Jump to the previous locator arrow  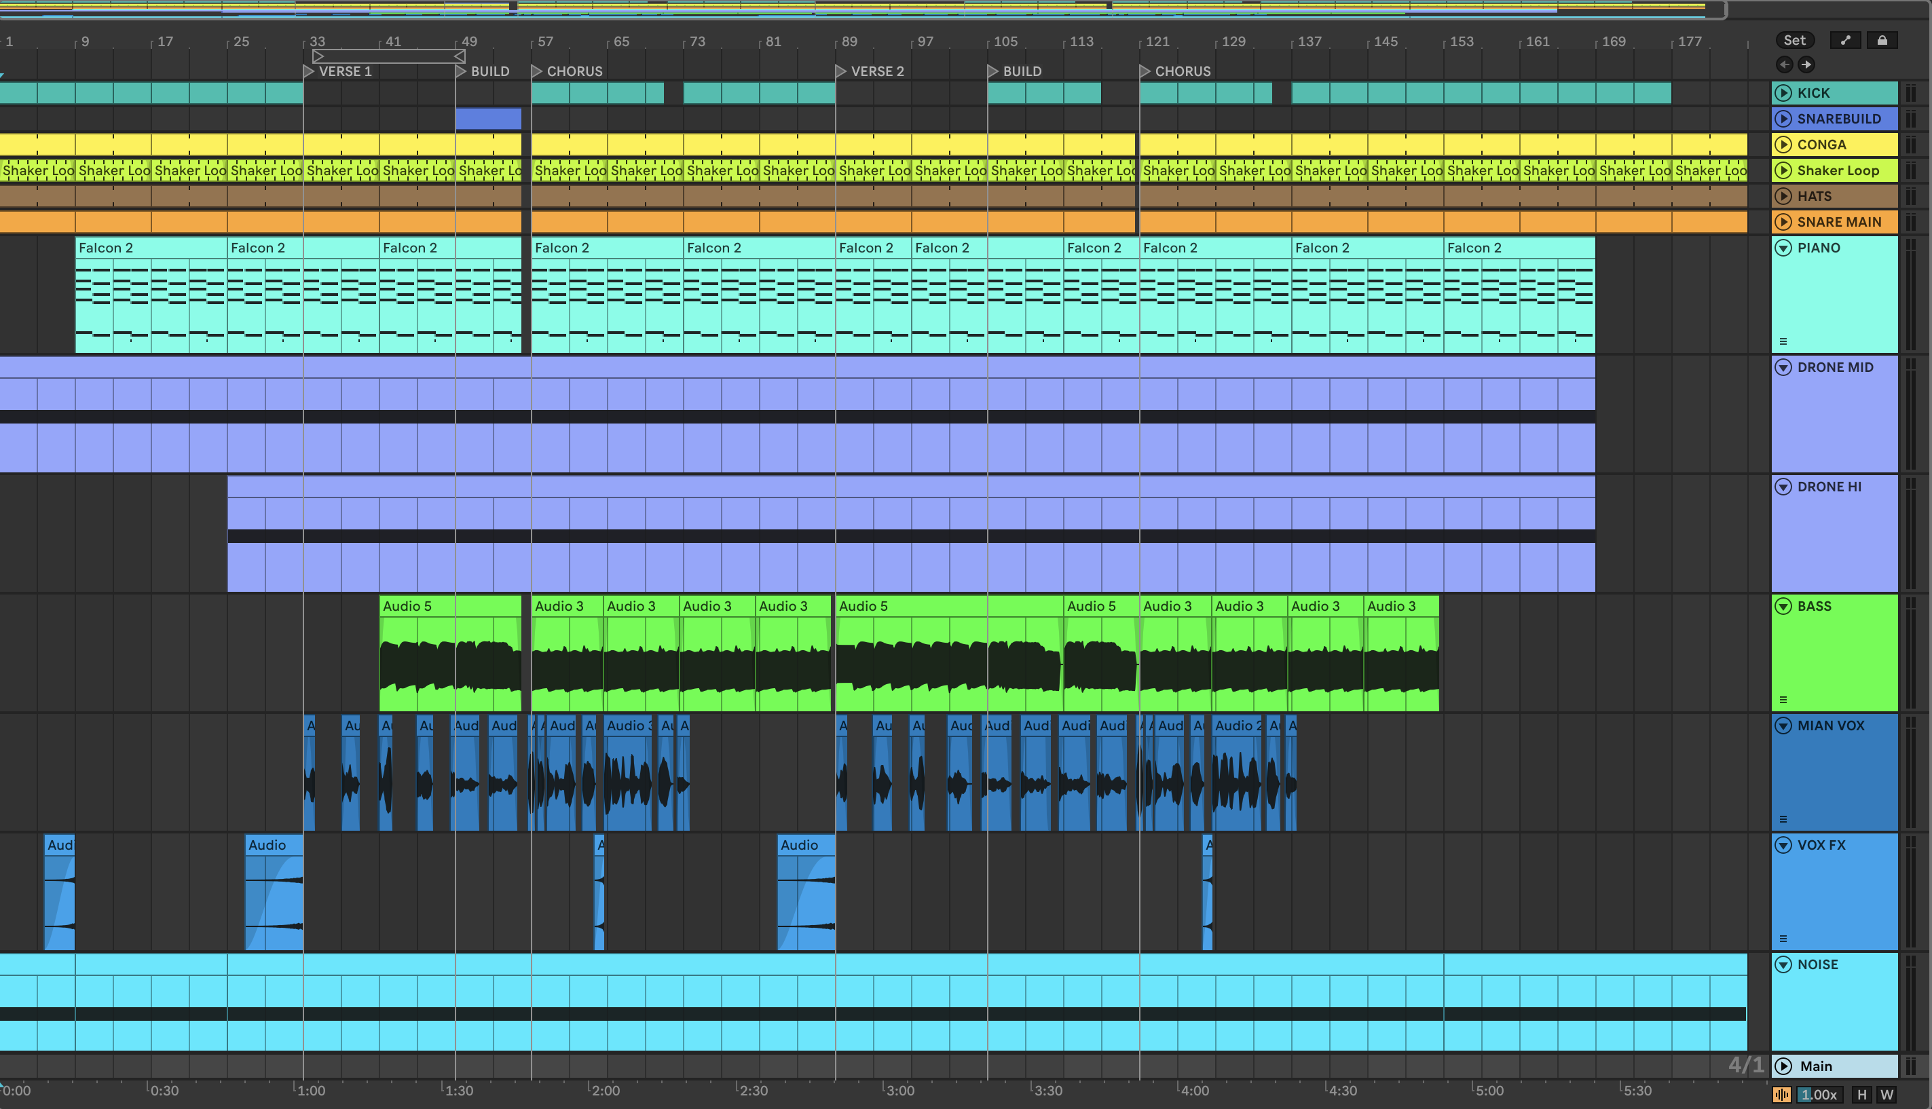click(1784, 64)
